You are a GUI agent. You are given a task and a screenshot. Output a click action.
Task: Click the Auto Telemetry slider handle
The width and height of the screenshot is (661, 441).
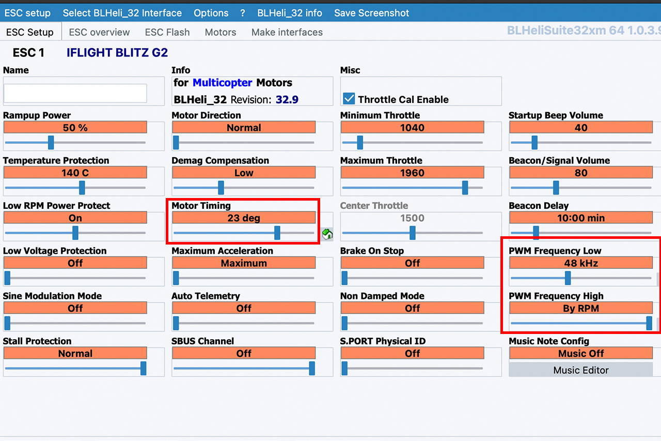point(176,323)
